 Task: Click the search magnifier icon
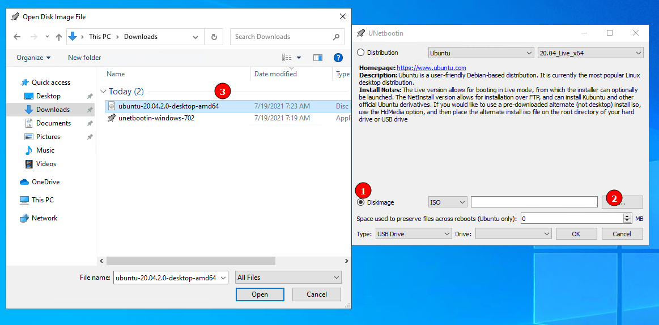point(336,37)
